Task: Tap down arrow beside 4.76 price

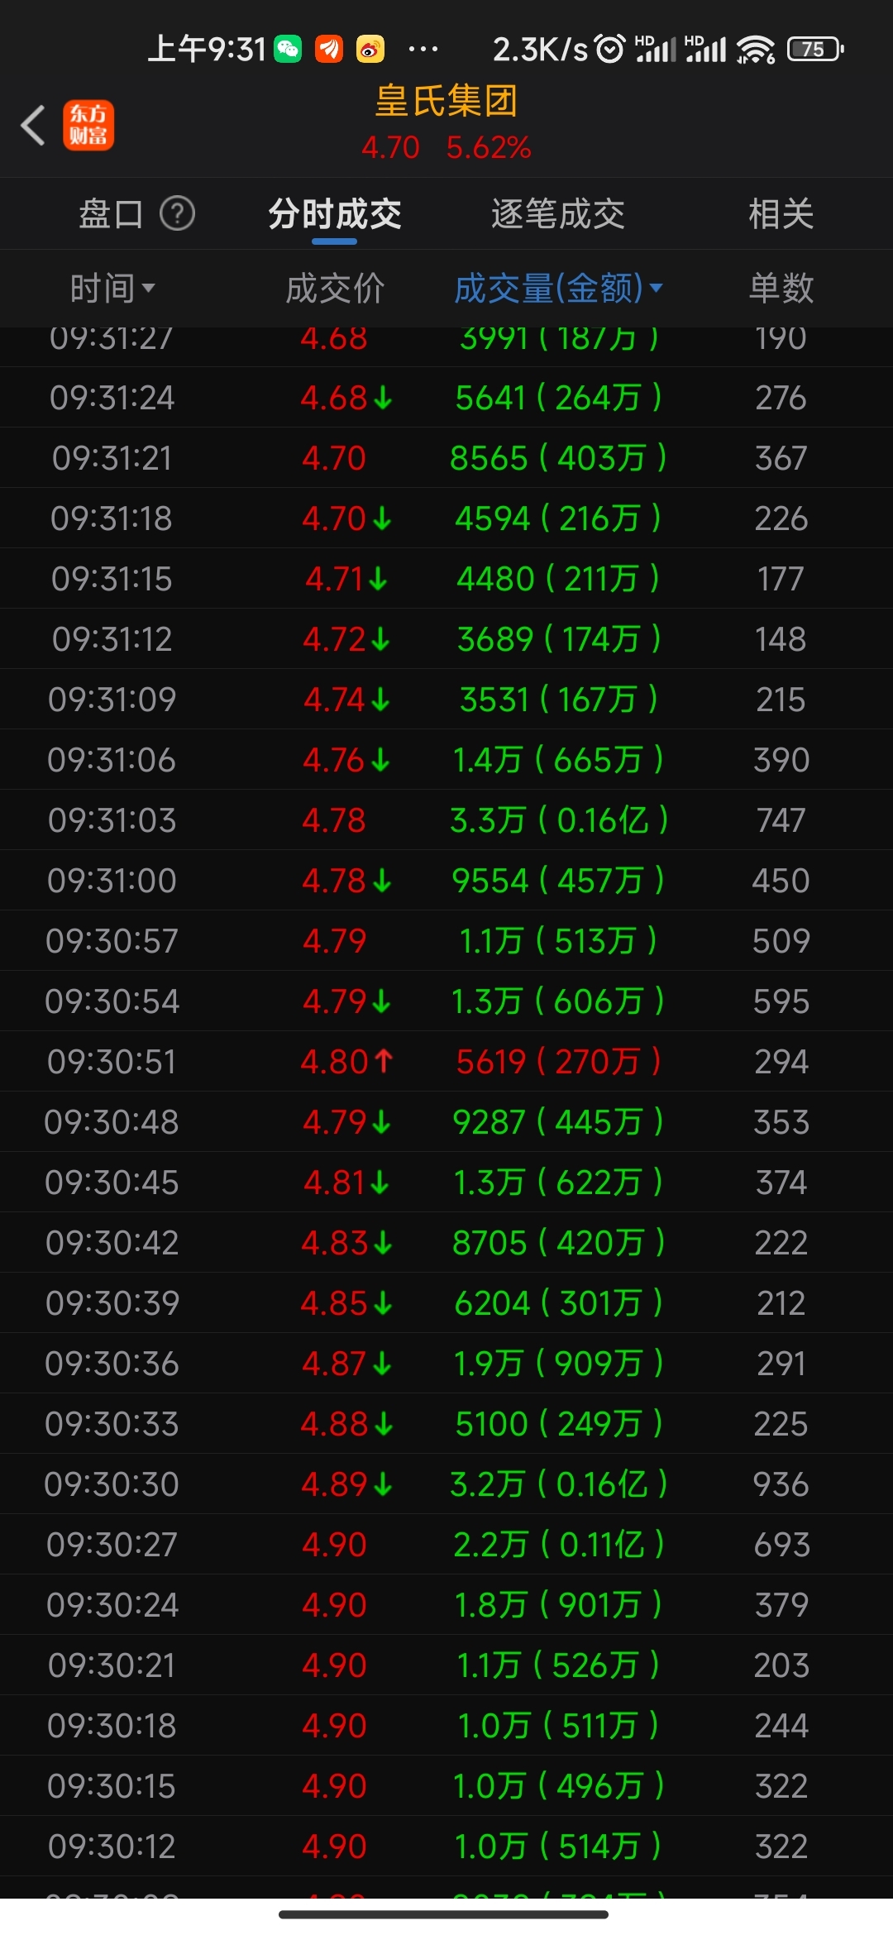Action: pyautogui.click(x=380, y=761)
